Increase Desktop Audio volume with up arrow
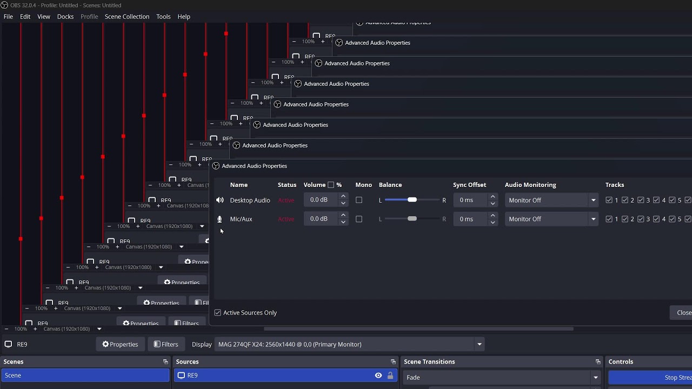Screen dimensions: 692x389 tap(343, 197)
